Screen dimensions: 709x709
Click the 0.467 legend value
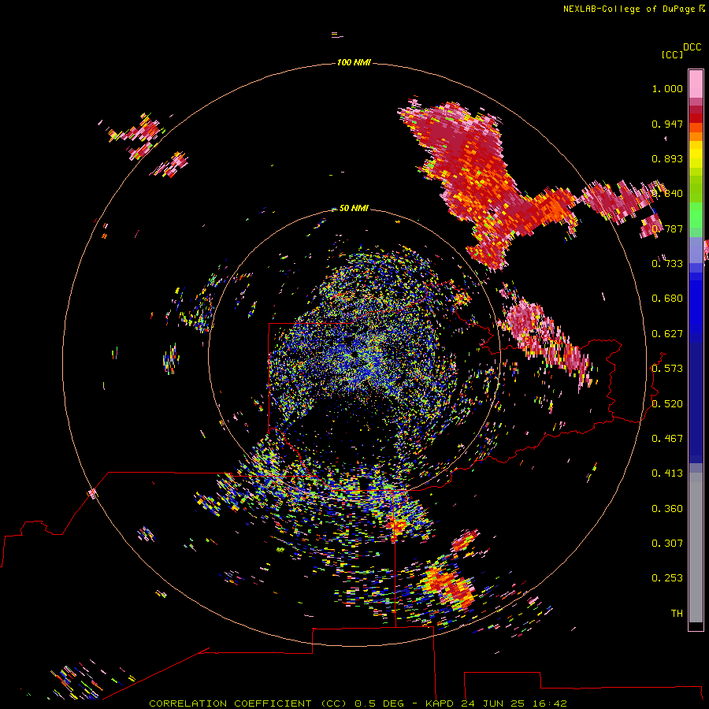coord(667,439)
